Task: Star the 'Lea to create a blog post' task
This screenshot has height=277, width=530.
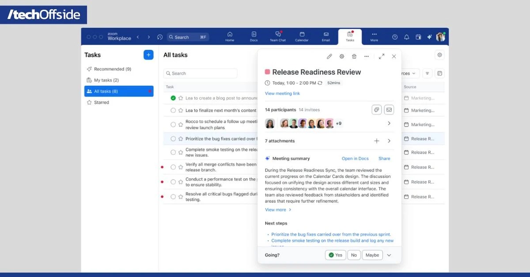Action: tap(180, 98)
